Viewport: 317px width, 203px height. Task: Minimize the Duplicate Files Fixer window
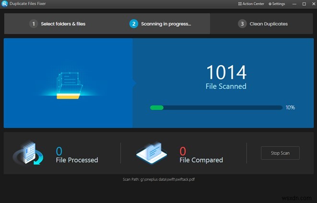click(294, 4)
